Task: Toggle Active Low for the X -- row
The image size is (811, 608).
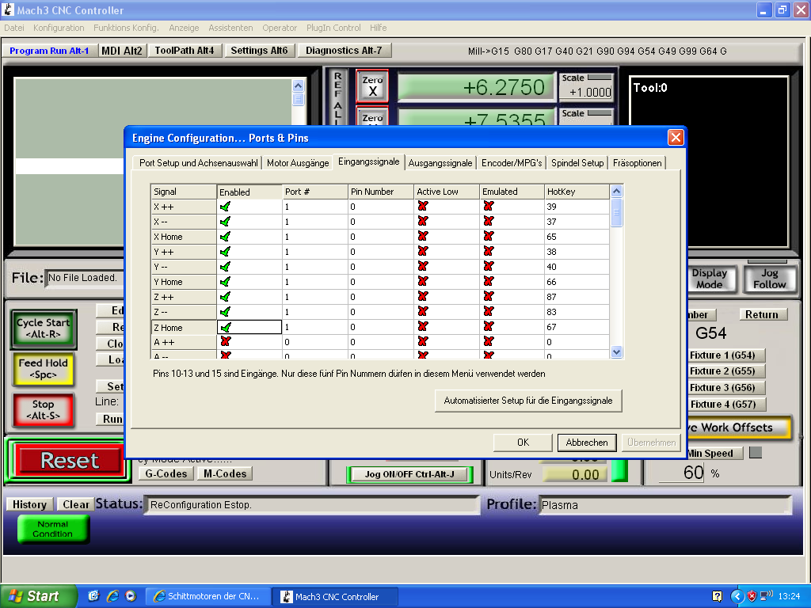Action: (423, 222)
